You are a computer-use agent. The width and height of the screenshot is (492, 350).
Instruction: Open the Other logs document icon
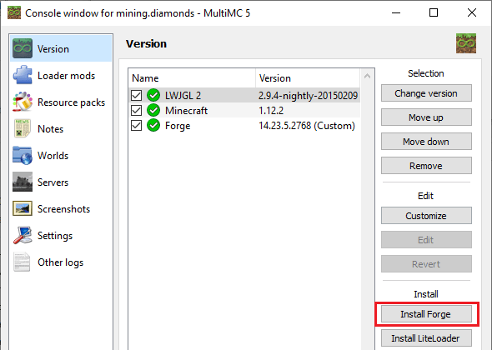click(23, 262)
